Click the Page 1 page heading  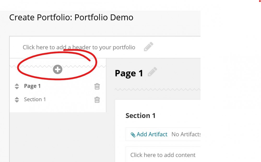pos(129,73)
